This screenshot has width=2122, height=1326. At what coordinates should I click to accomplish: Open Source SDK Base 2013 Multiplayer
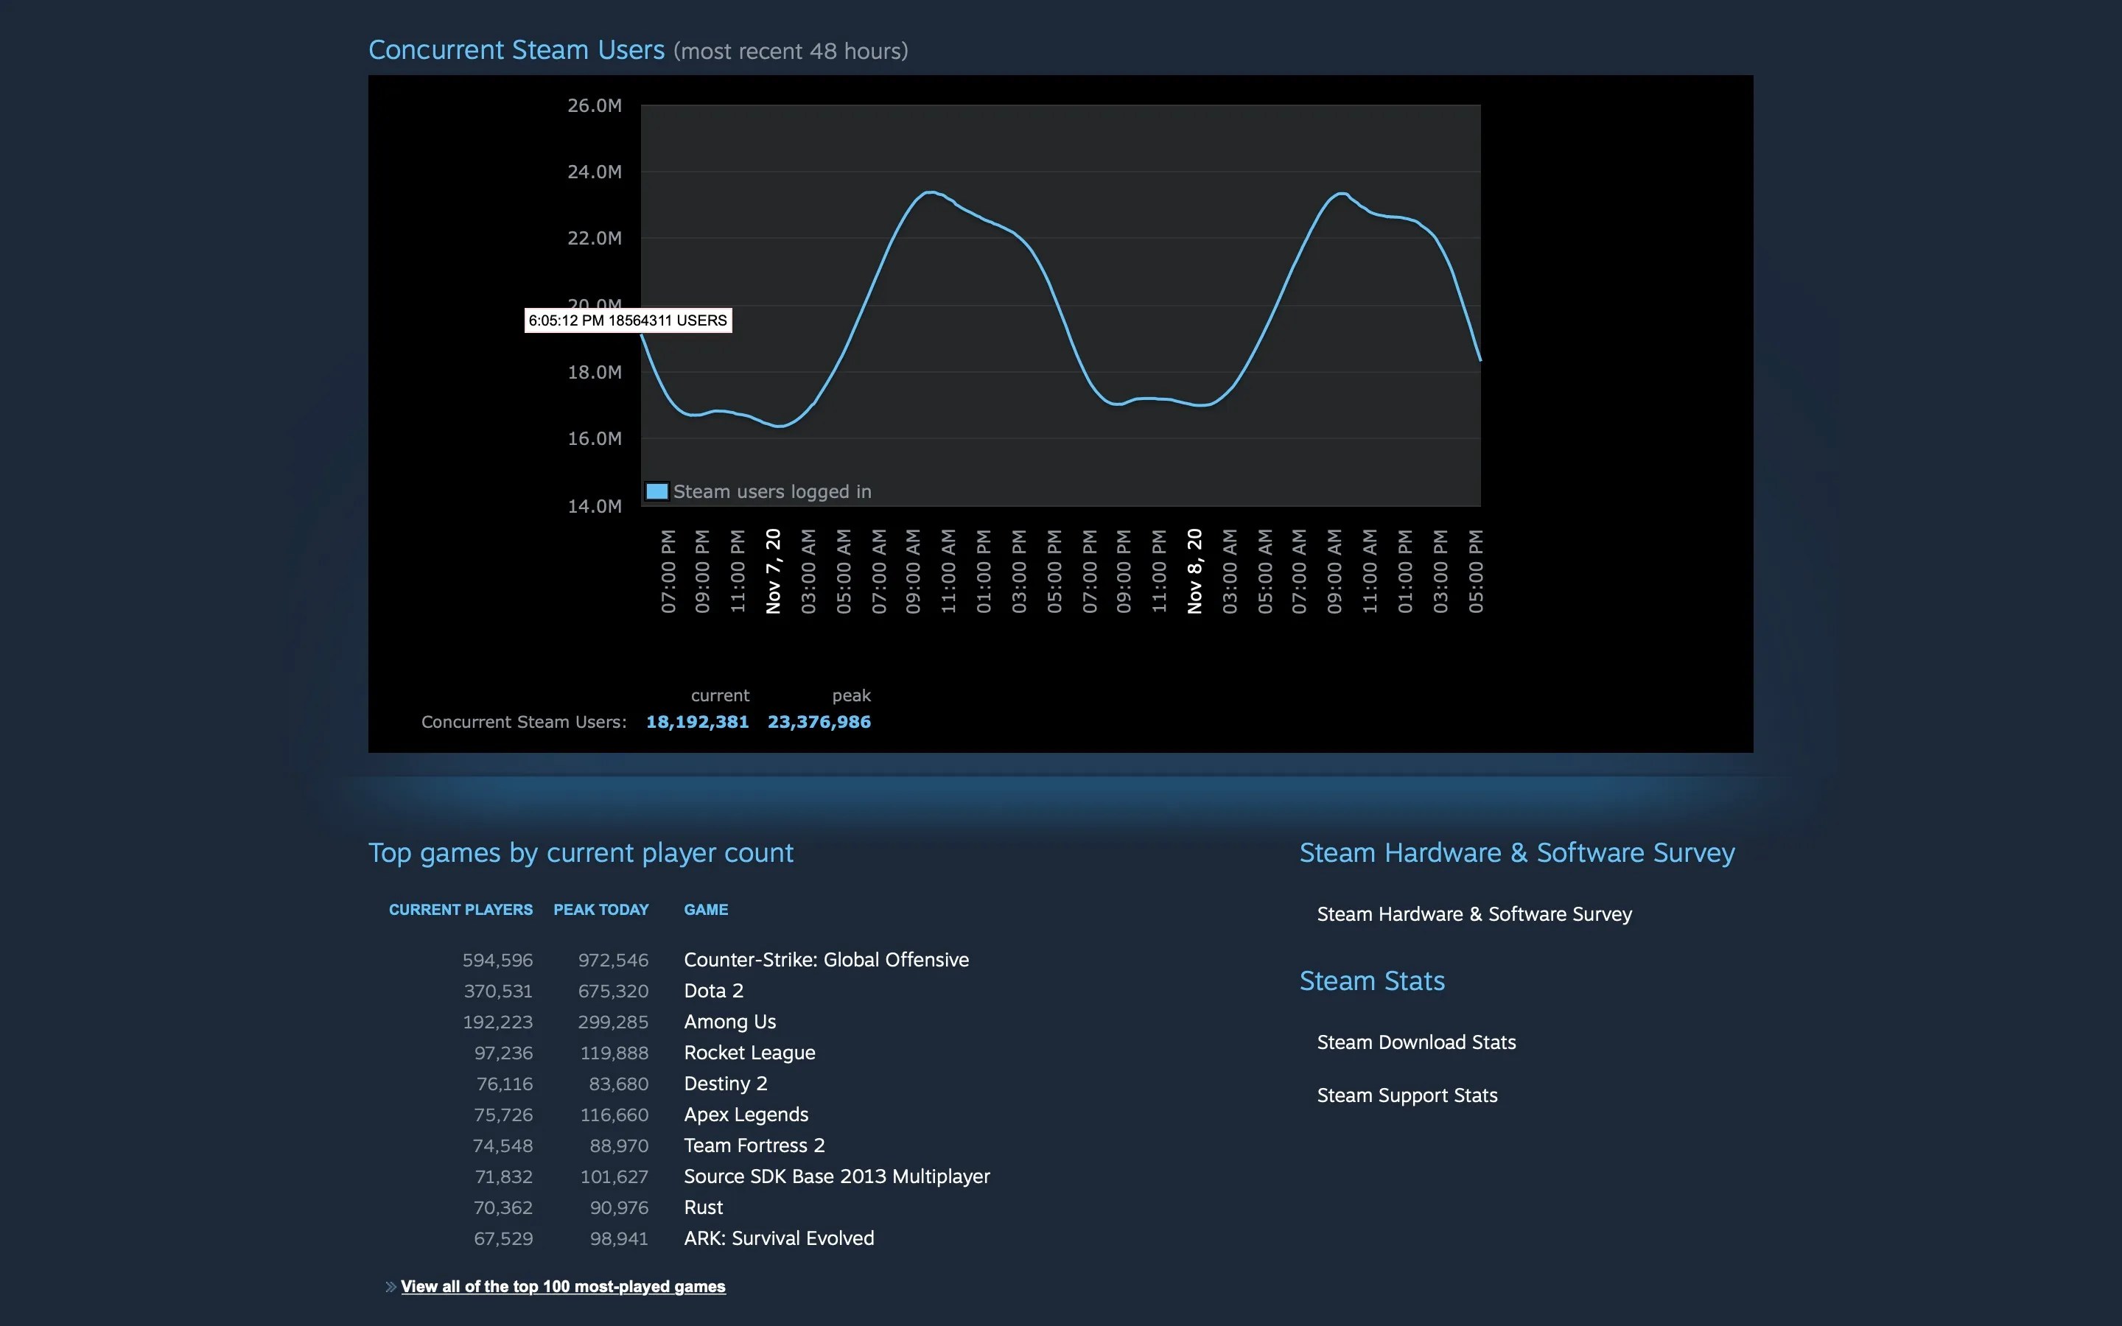coord(836,1176)
